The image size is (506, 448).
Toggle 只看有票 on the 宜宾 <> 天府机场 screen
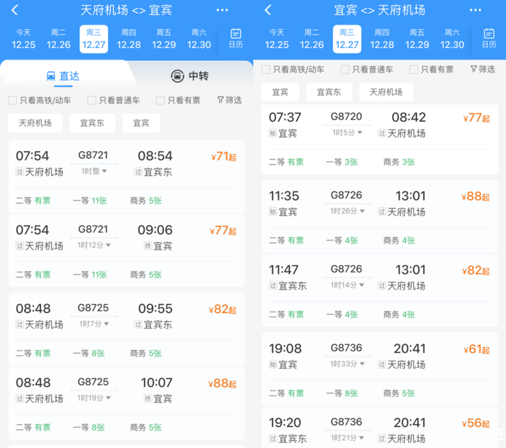pyautogui.click(x=431, y=69)
